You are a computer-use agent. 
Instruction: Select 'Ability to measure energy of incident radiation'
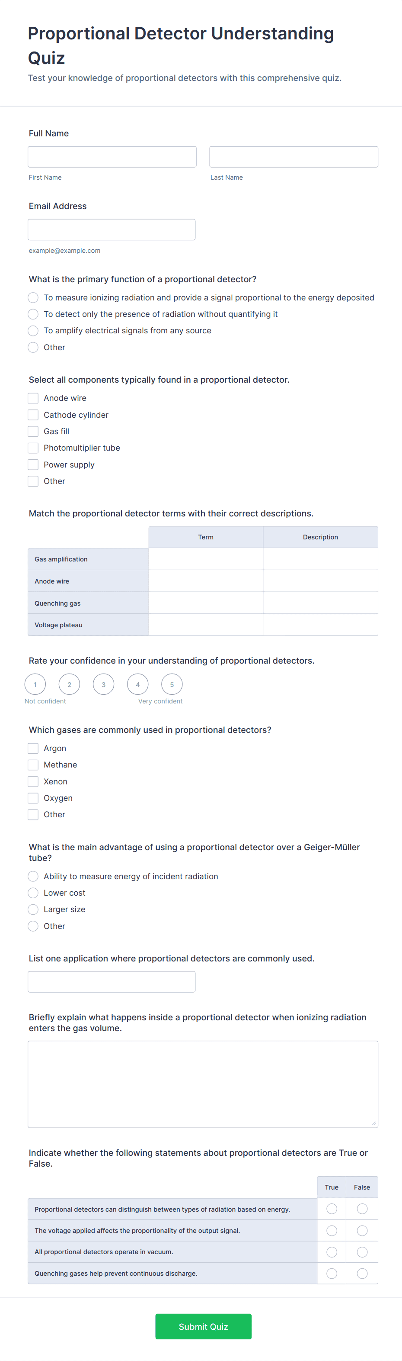click(x=33, y=876)
